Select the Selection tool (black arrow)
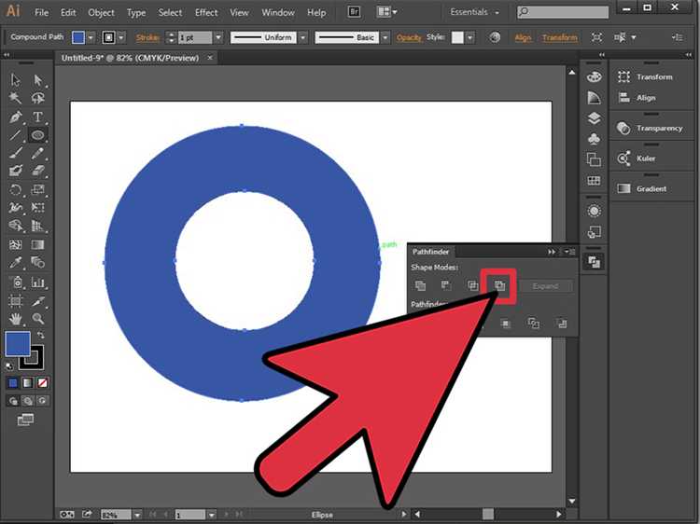Viewport: 700px width, 524px height. (x=16, y=80)
